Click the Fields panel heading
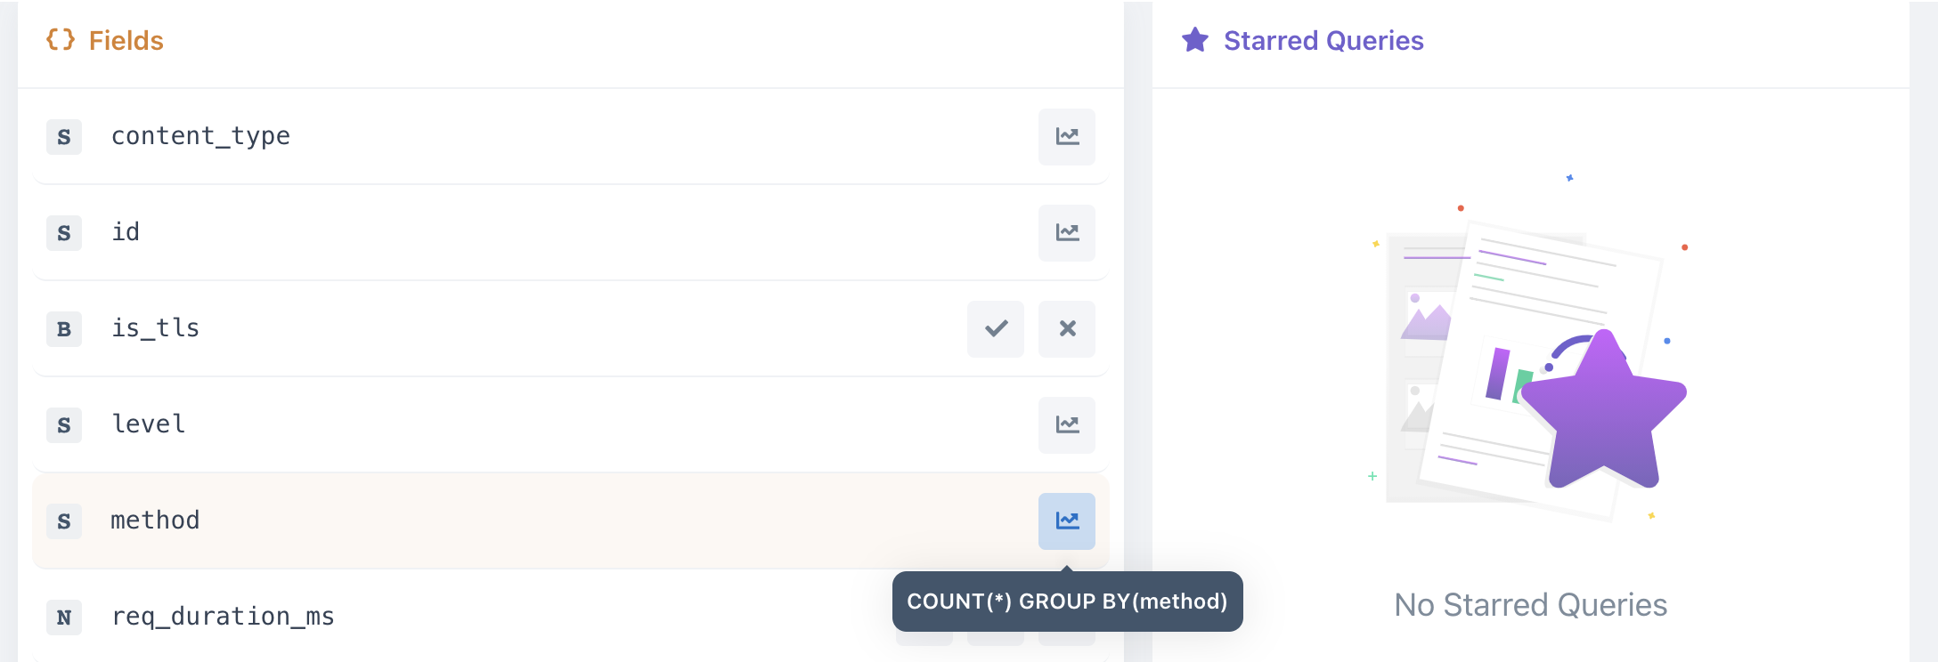1938x662 pixels. [126, 41]
